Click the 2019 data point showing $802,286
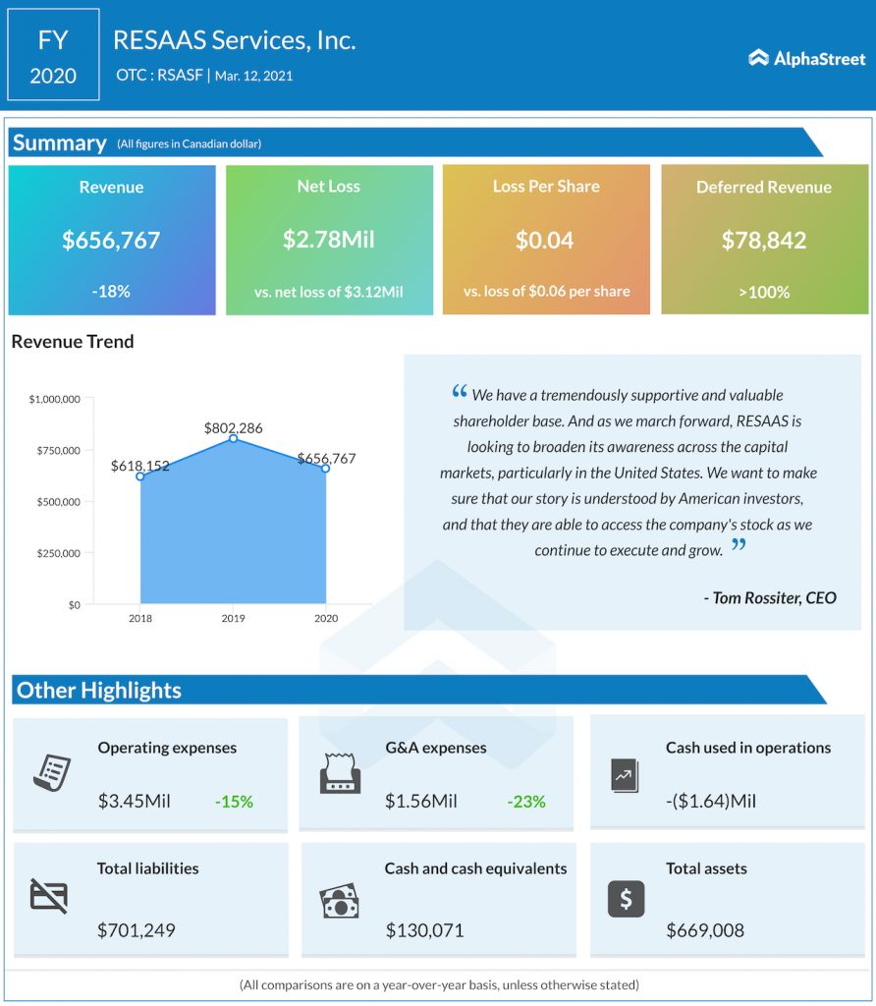Screen dimensions: 876x1006 click(234, 439)
